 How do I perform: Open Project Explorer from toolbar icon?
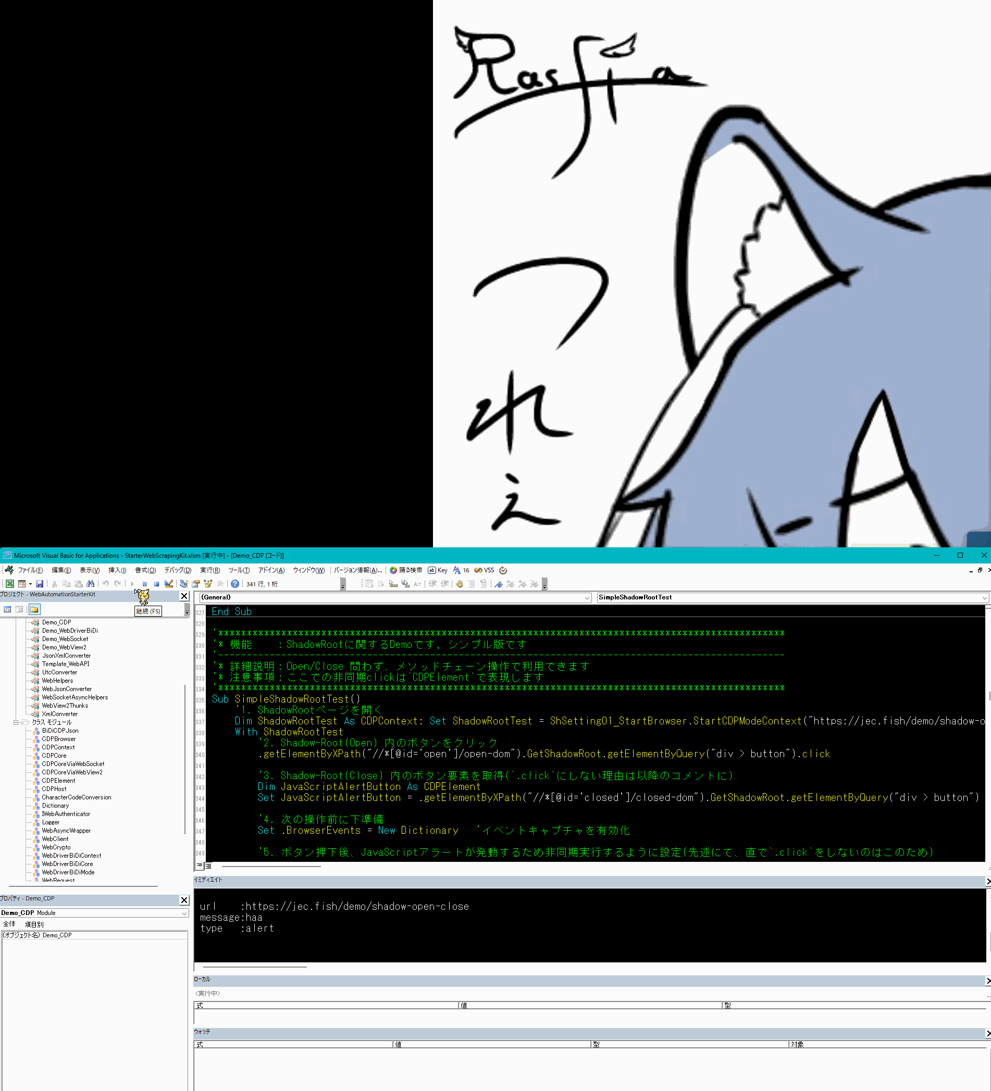(x=184, y=584)
